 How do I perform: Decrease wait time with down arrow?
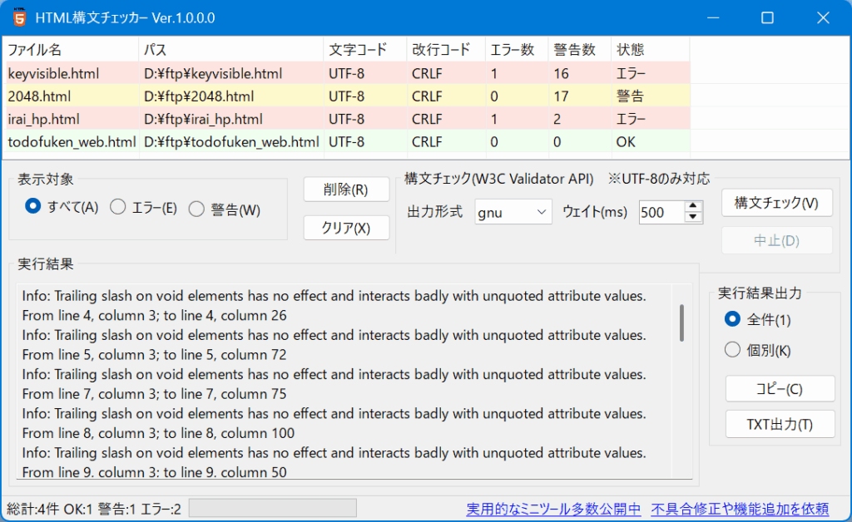click(693, 218)
